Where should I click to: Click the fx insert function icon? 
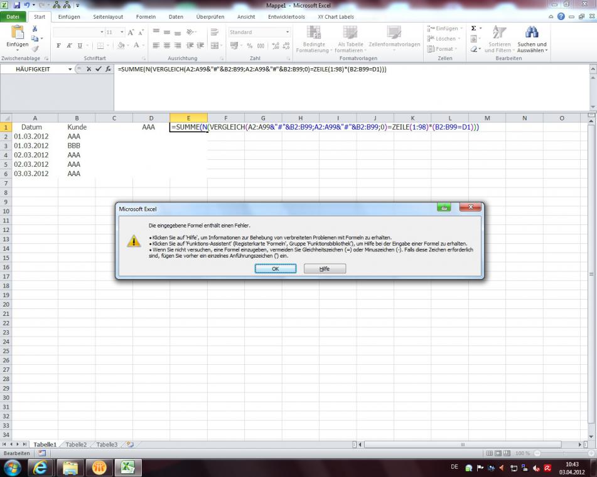tap(109, 69)
